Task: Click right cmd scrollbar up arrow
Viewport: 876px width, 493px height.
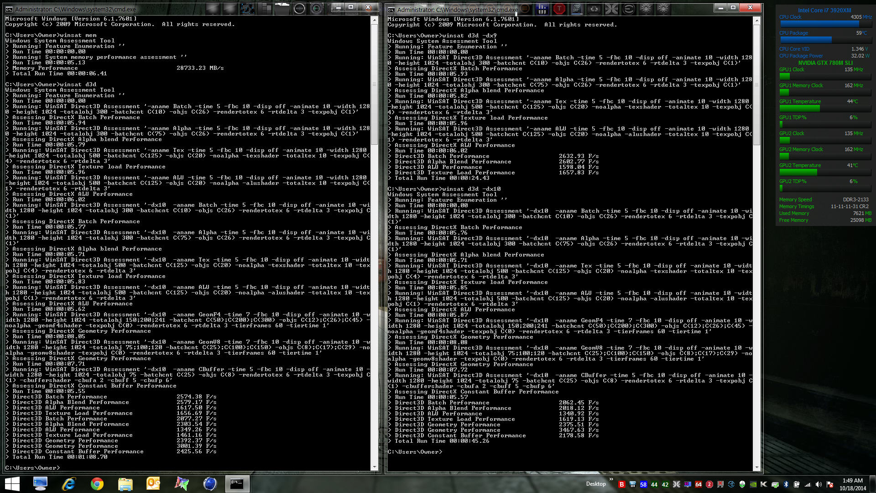Action: tap(757, 21)
